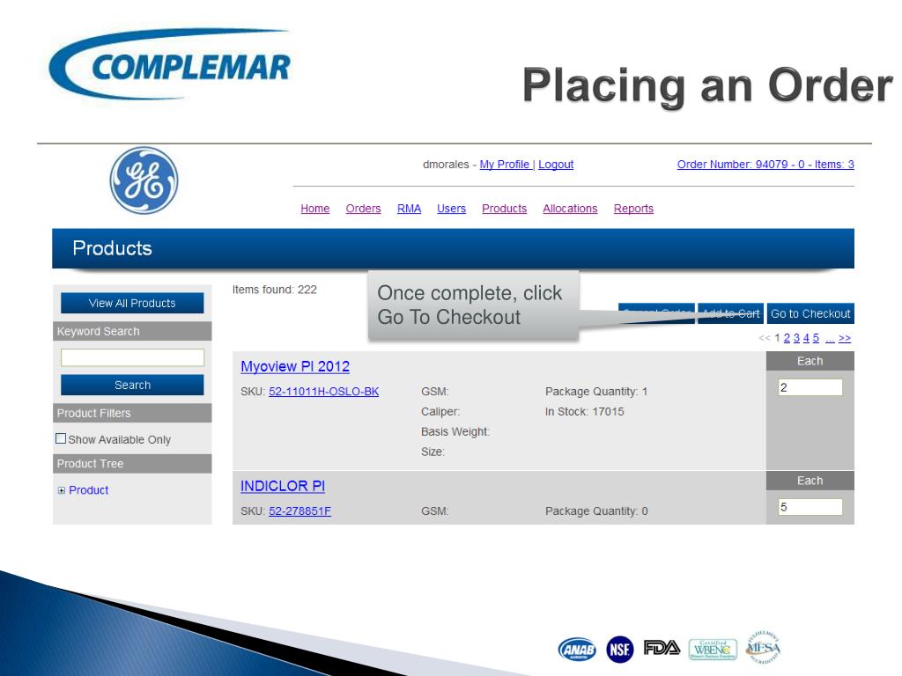Open the INDICLOR PI product link
The height and width of the screenshot is (676, 902).
[x=283, y=486]
